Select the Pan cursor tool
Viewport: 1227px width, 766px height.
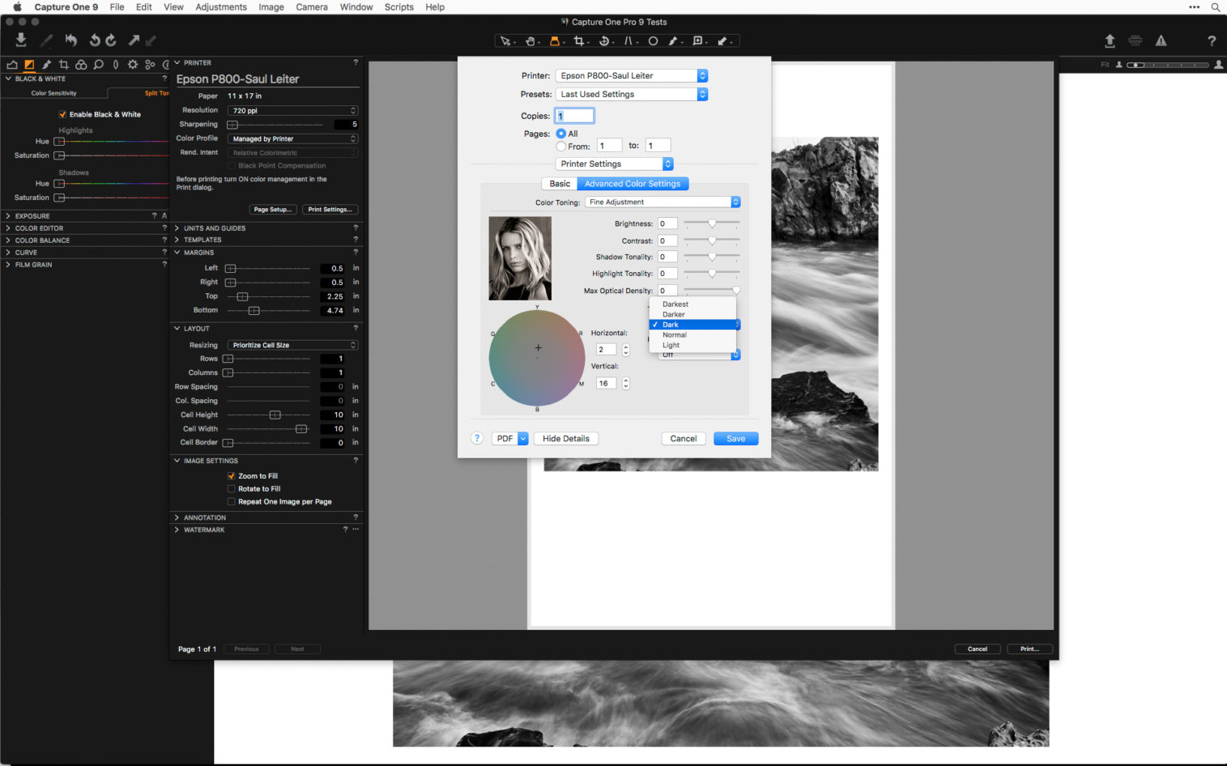530,40
